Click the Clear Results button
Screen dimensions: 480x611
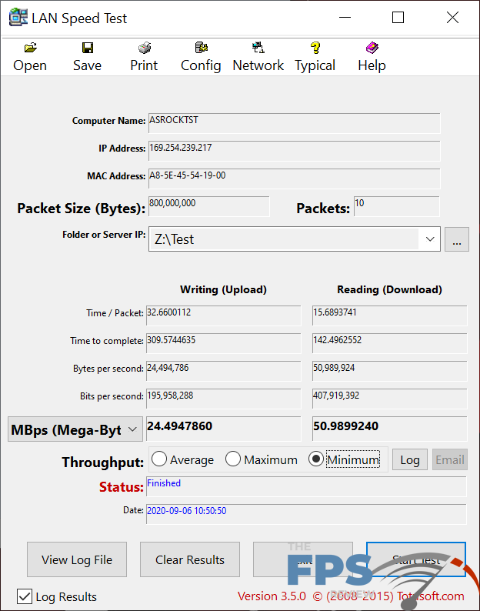point(190,559)
